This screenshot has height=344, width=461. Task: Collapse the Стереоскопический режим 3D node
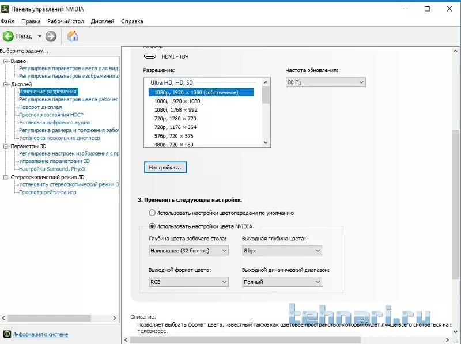[x=5, y=177]
